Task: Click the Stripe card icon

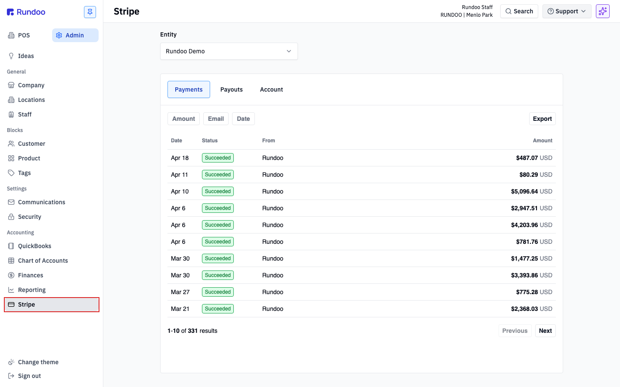Action: coord(11,304)
